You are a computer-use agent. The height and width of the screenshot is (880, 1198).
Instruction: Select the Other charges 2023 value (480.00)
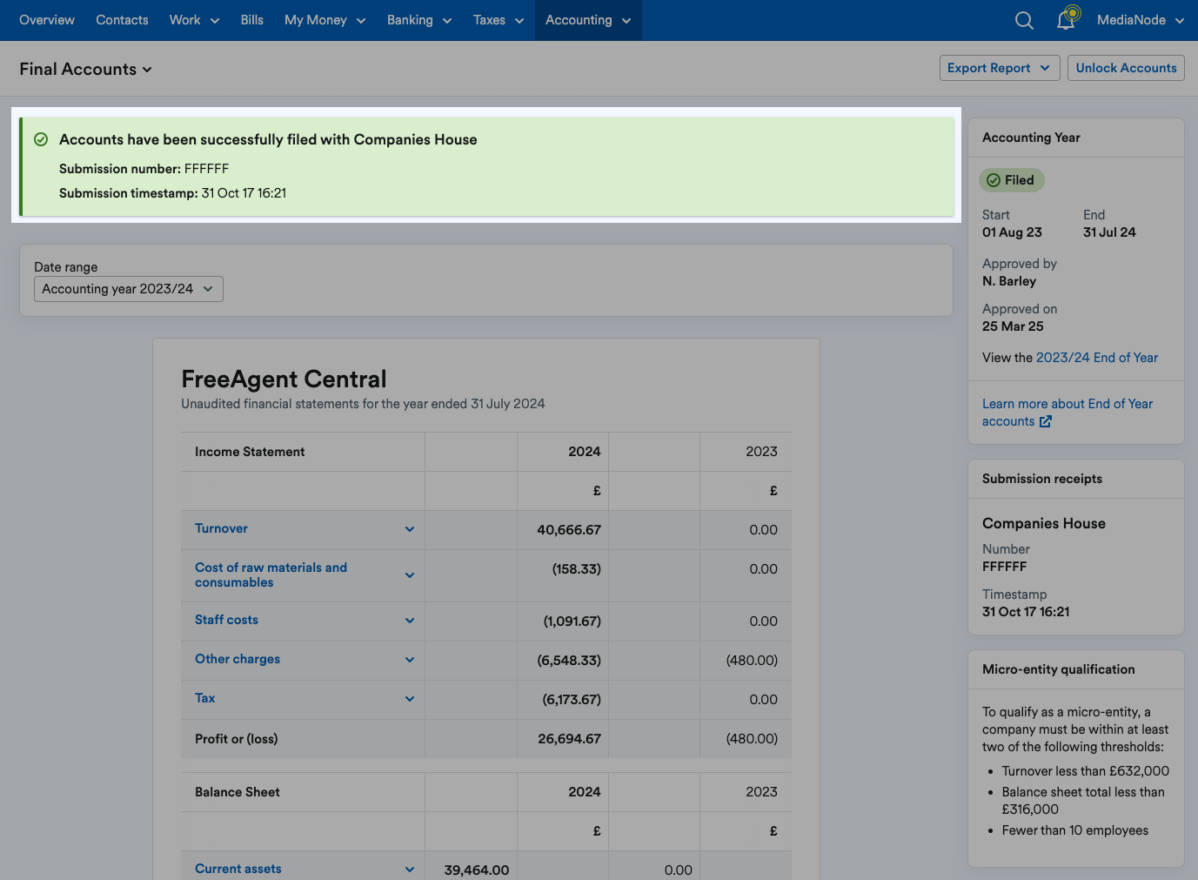click(752, 660)
